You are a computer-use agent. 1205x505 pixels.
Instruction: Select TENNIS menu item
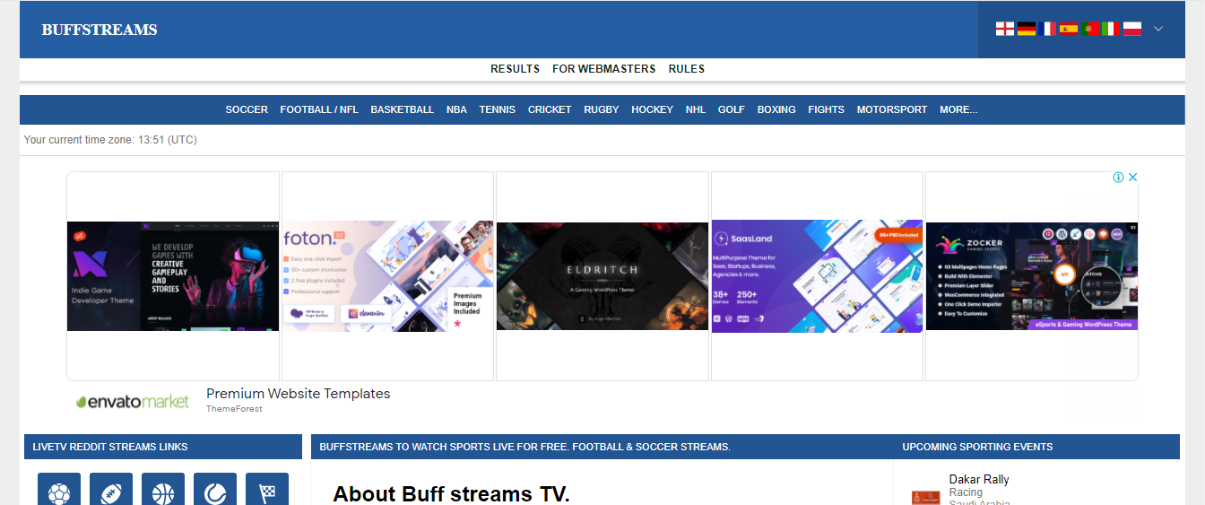(498, 109)
